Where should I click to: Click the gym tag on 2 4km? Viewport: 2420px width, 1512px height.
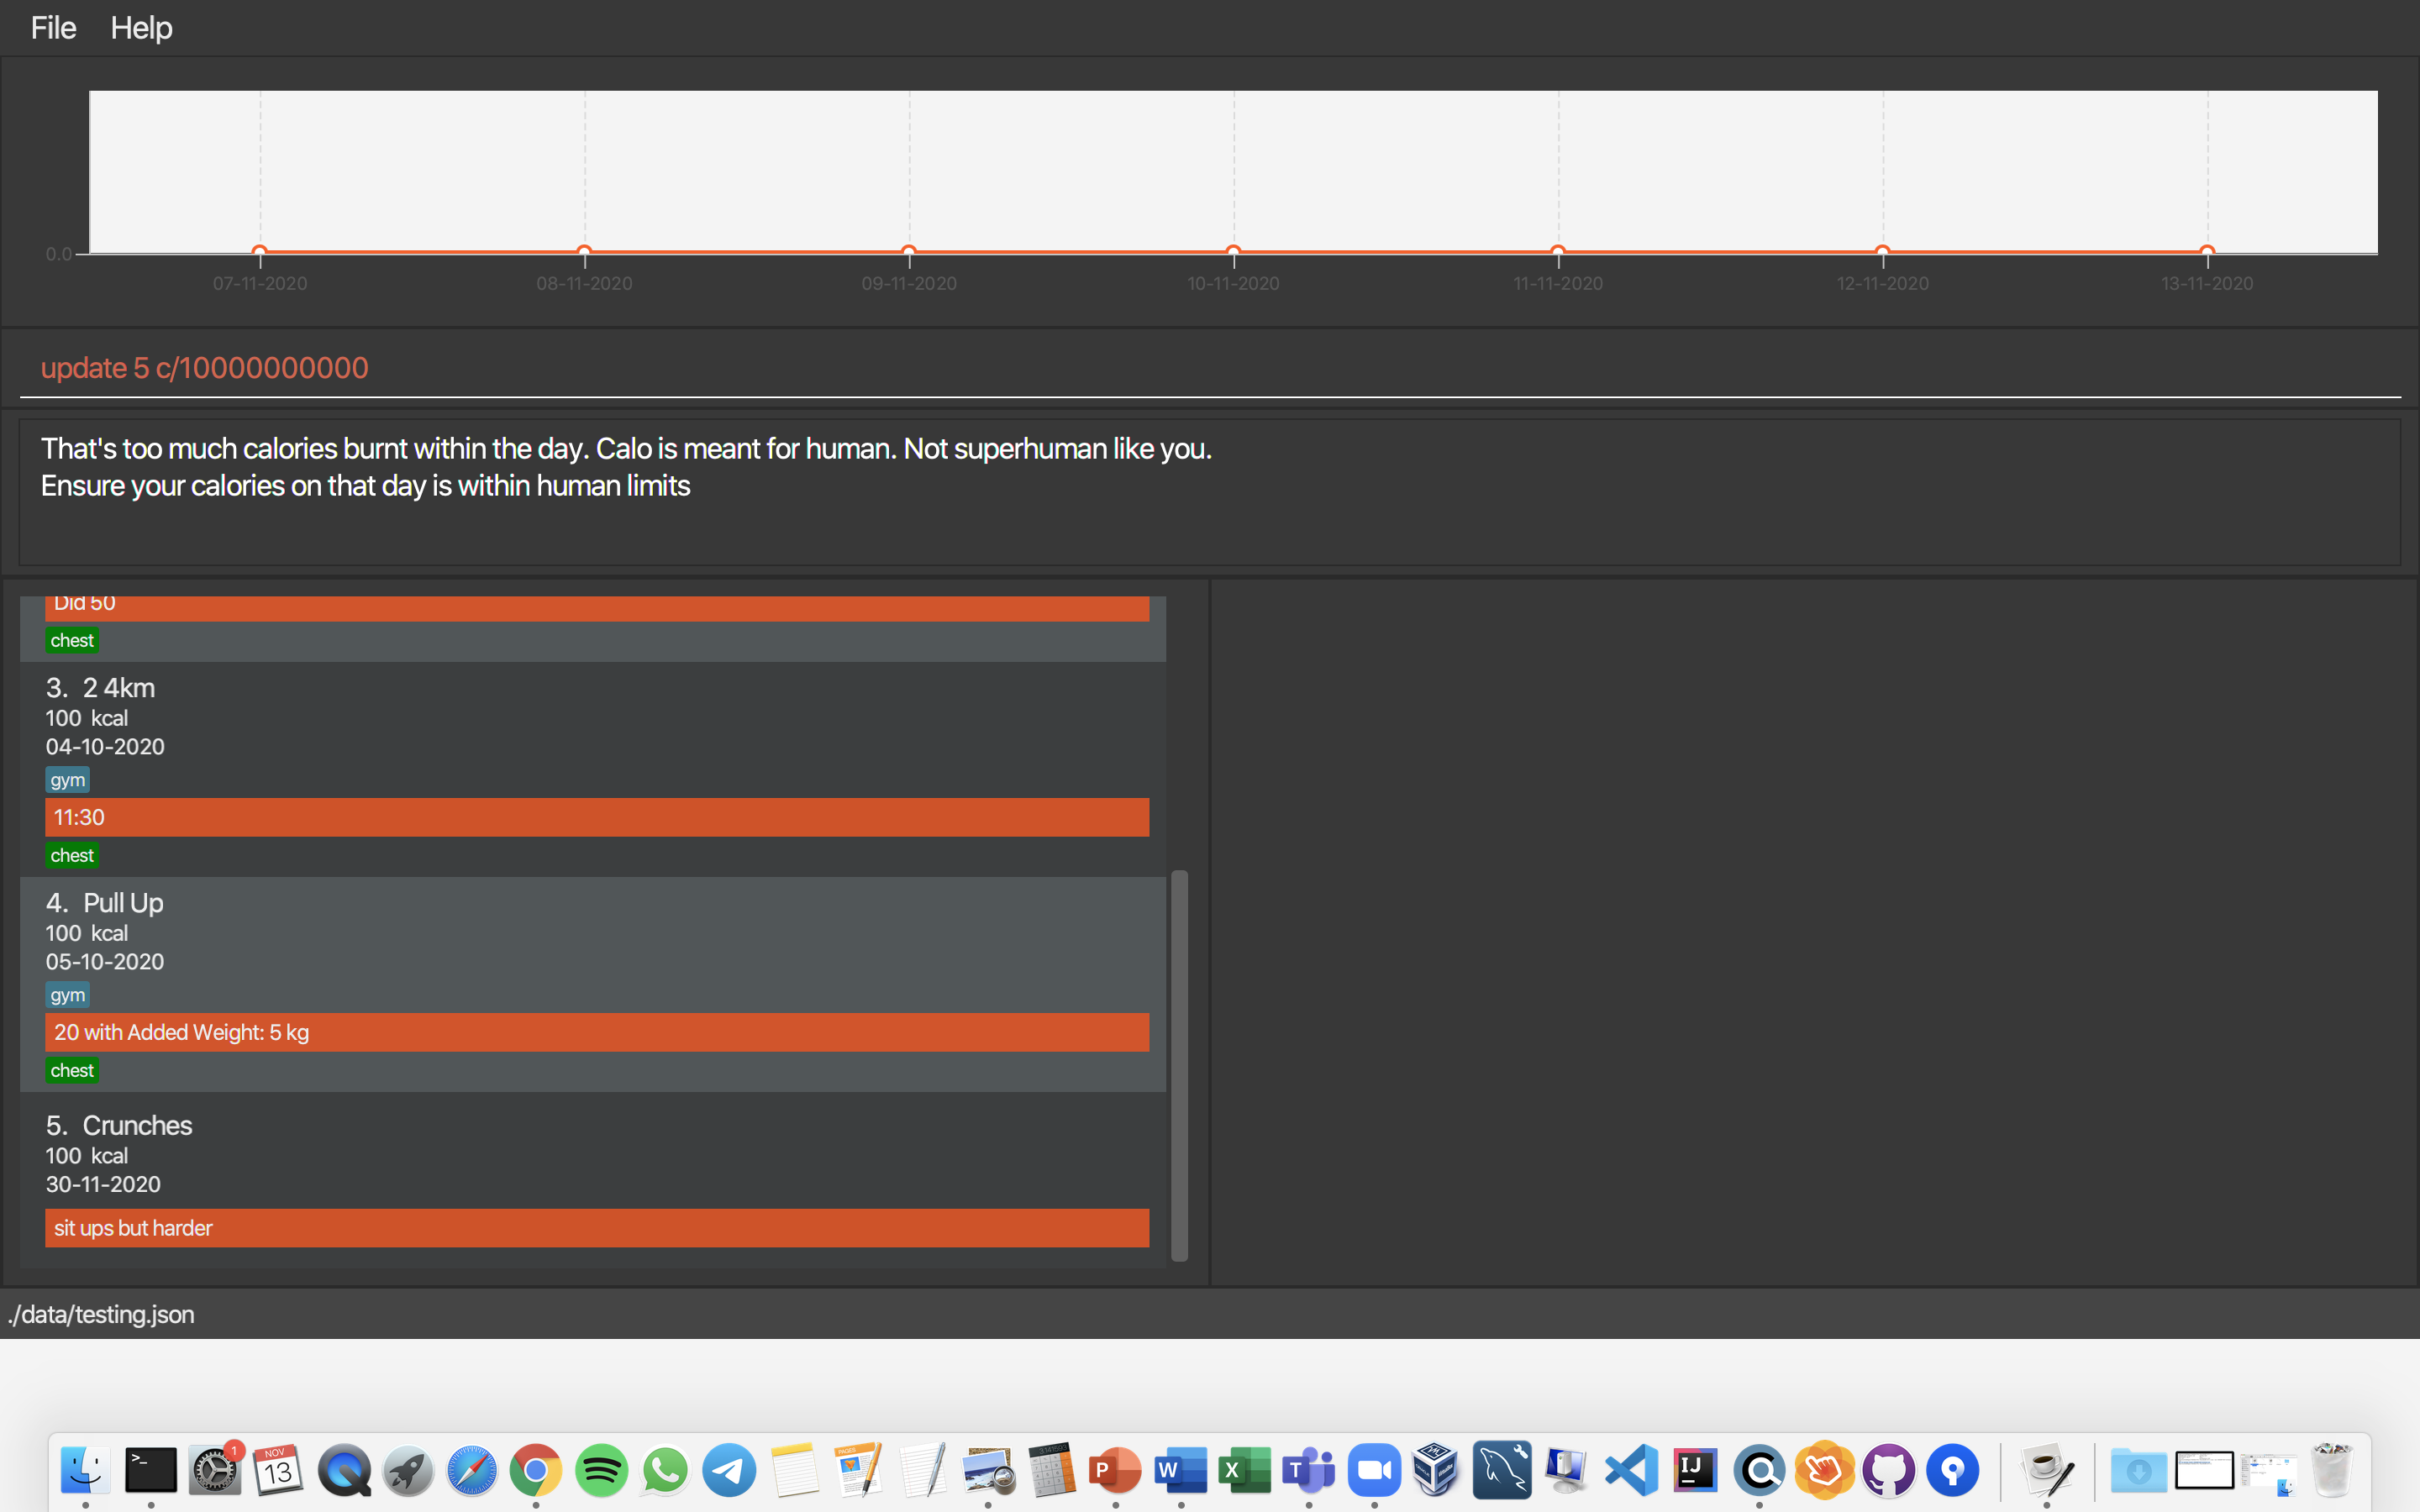point(67,780)
